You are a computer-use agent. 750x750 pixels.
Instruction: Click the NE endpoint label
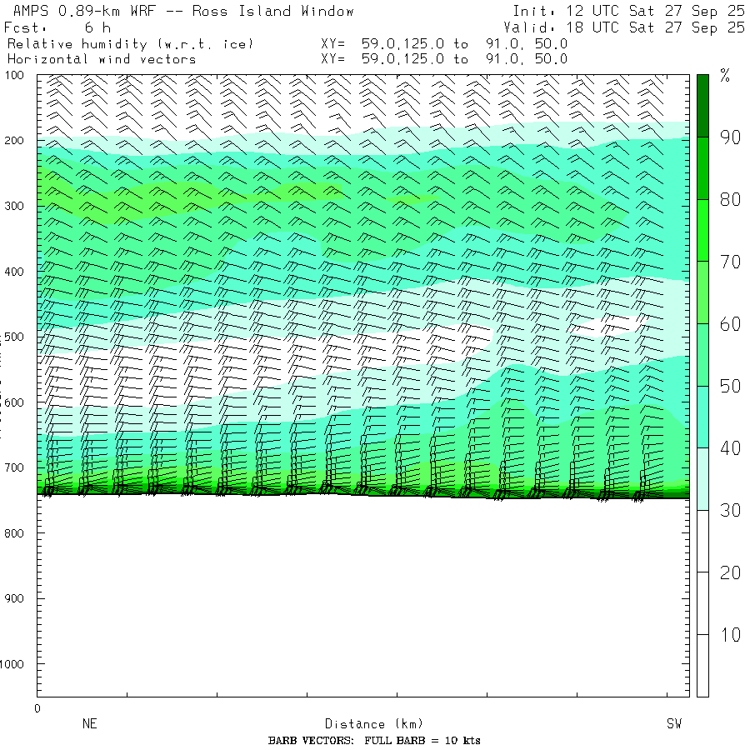tap(89, 724)
